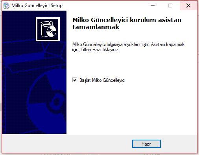Screen dimensions: 199x155
Task: Close the setup wizard with the X
Action: pos(188,6)
